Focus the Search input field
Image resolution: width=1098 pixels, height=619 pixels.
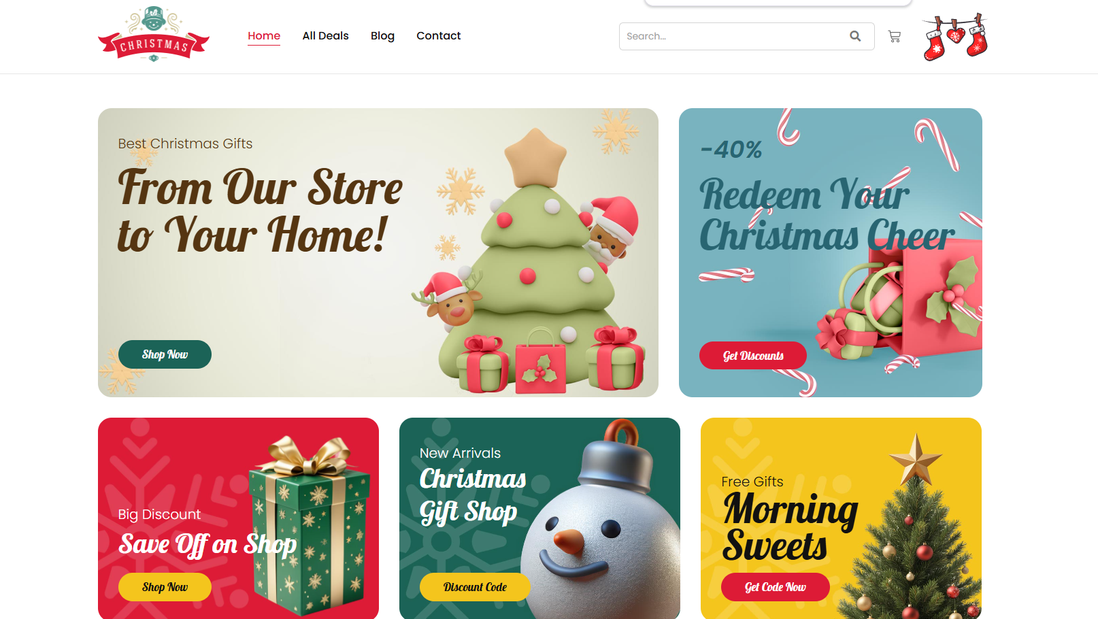[x=735, y=36]
